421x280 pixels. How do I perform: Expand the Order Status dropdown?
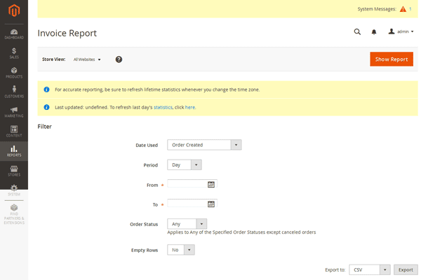coord(187,224)
